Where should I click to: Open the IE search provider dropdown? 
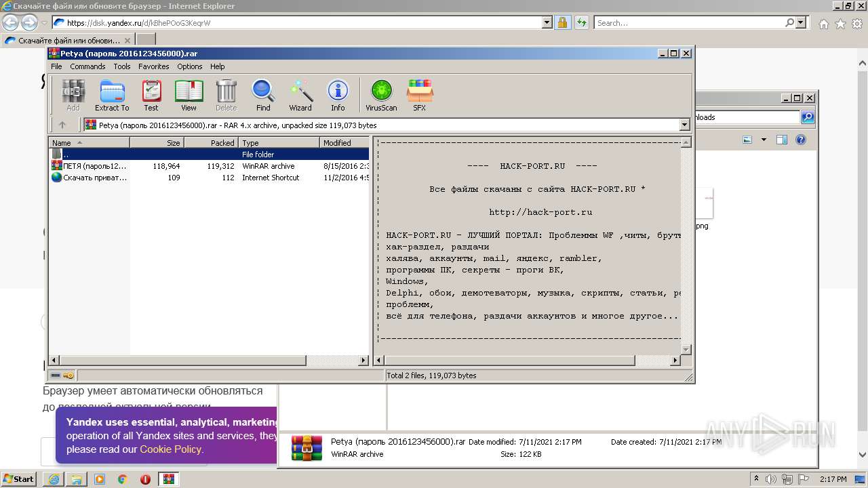click(x=802, y=22)
